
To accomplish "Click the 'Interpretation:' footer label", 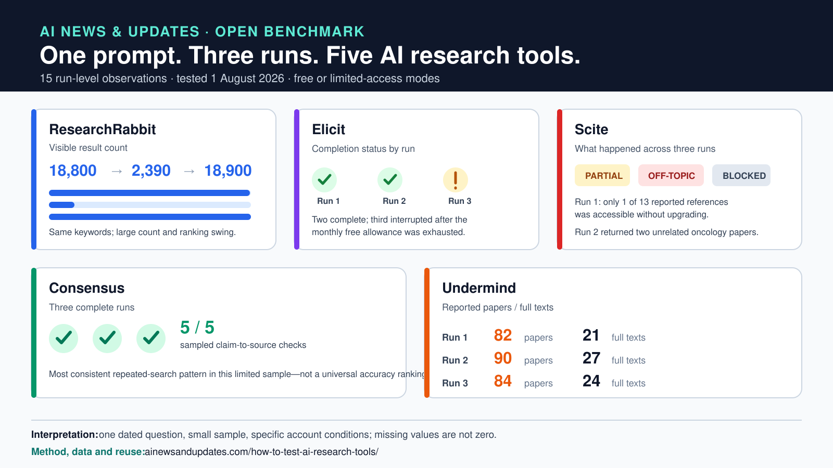I will (x=65, y=435).
